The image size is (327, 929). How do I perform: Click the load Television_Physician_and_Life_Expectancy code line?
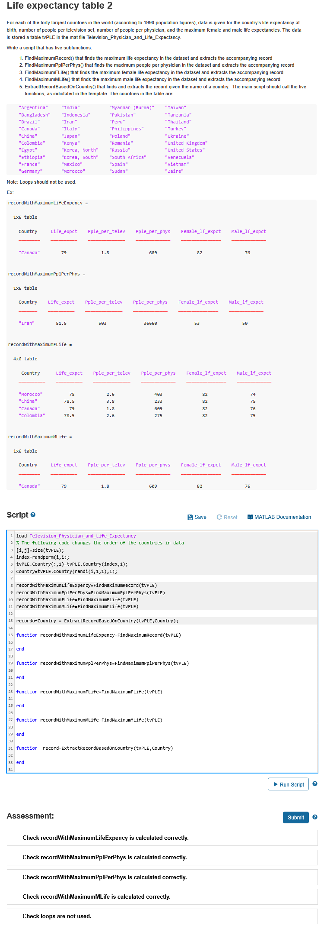[x=76, y=536]
